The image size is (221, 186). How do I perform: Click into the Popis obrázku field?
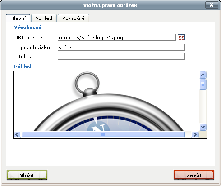(121, 47)
